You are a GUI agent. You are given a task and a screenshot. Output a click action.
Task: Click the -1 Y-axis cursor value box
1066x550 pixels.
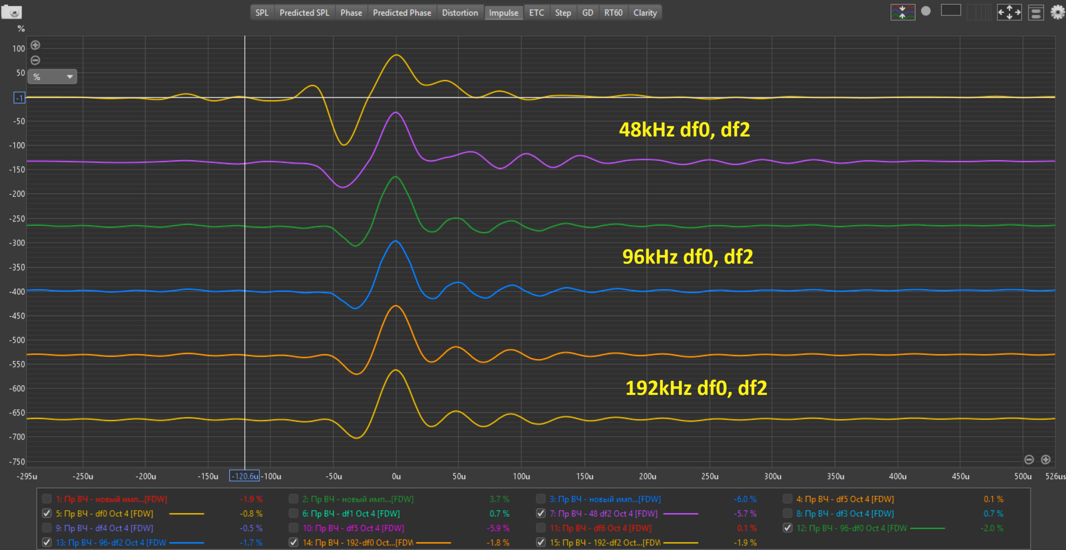click(x=19, y=98)
